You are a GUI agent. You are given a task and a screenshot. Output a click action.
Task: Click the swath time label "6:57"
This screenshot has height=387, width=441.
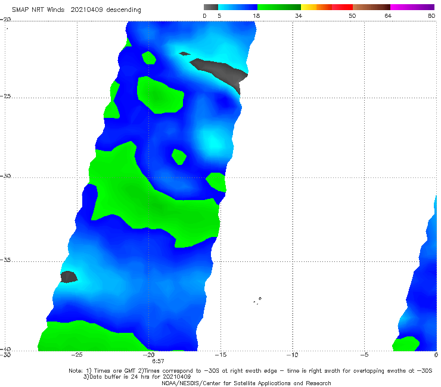[158, 361]
